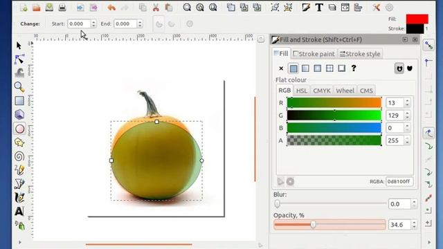Click the RGBA hex input field
Image resolution: width=443 pixels, height=249 pixels.
click(399, 181)
